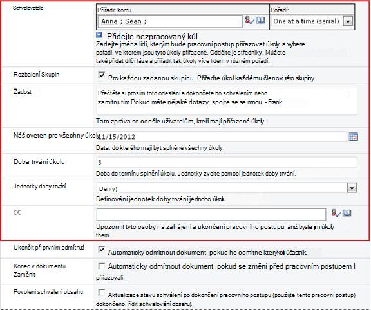Viewport: 371px width, 310px height.
Task: Click the Přiřadit komu approvers input box
Action: pos(170,21)
